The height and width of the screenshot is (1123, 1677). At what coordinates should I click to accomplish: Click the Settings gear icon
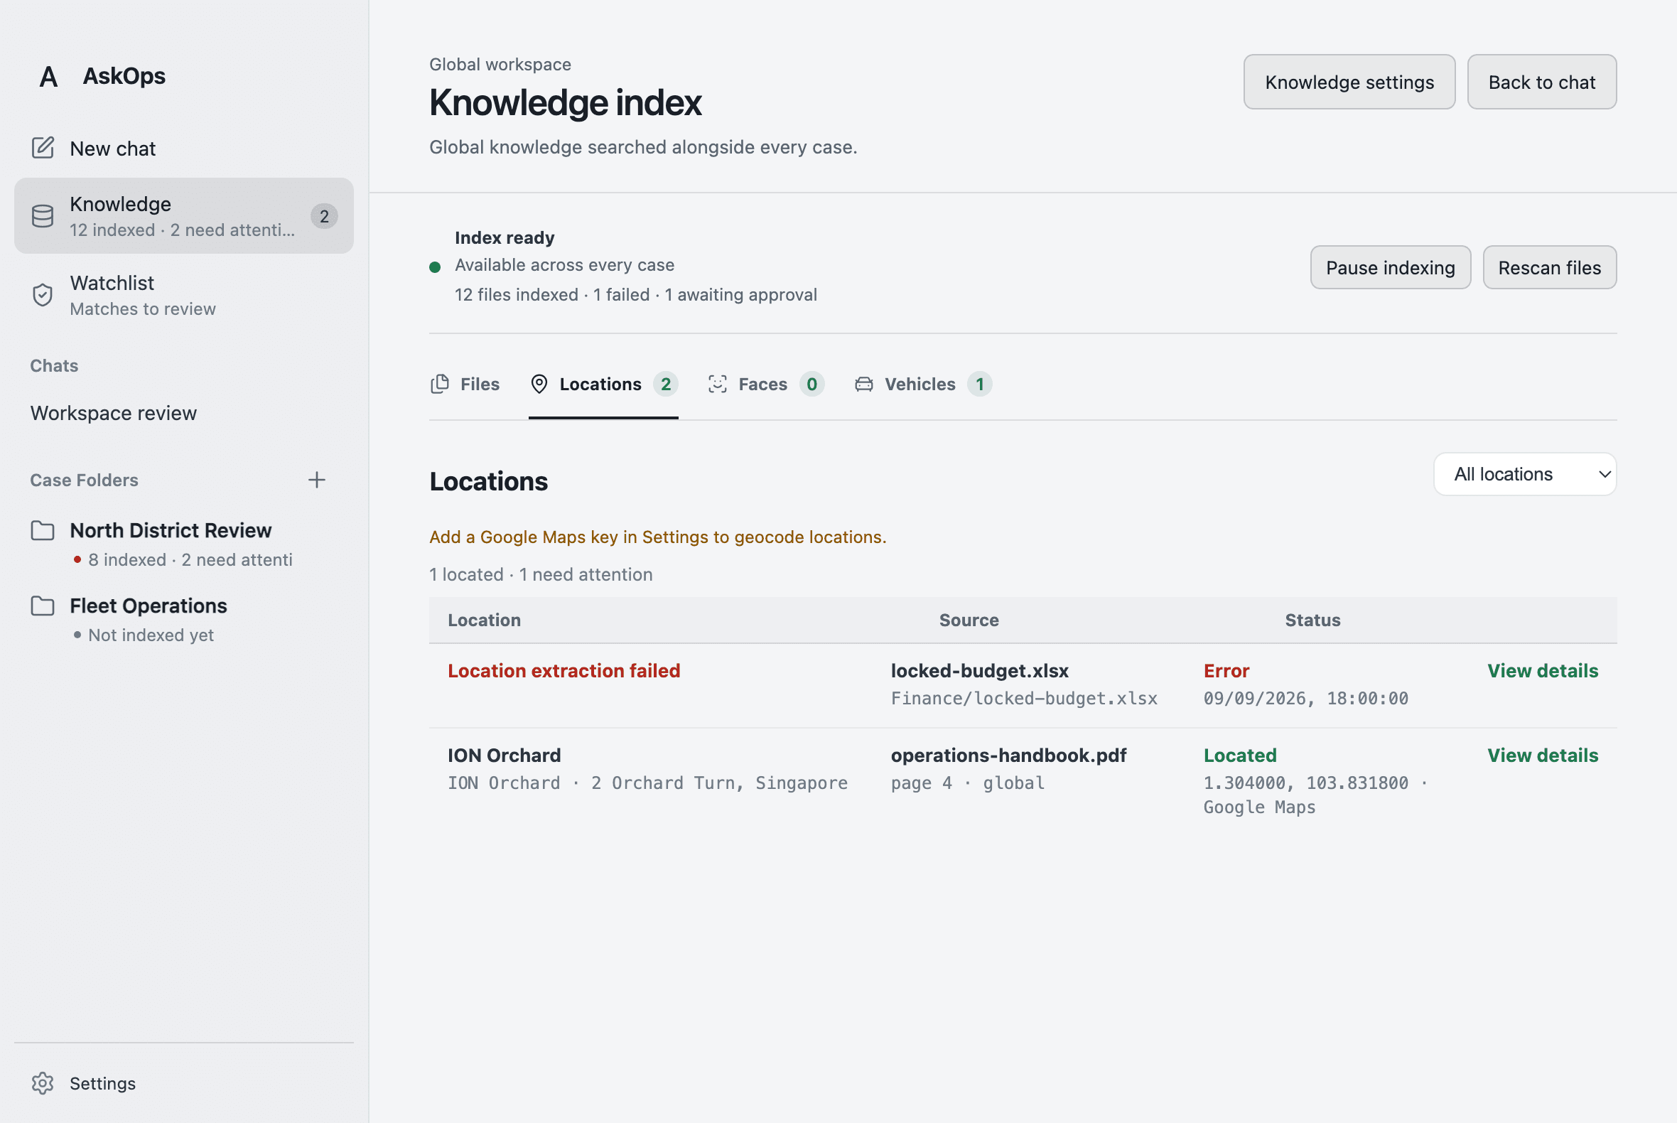[x=43, y=1084]
